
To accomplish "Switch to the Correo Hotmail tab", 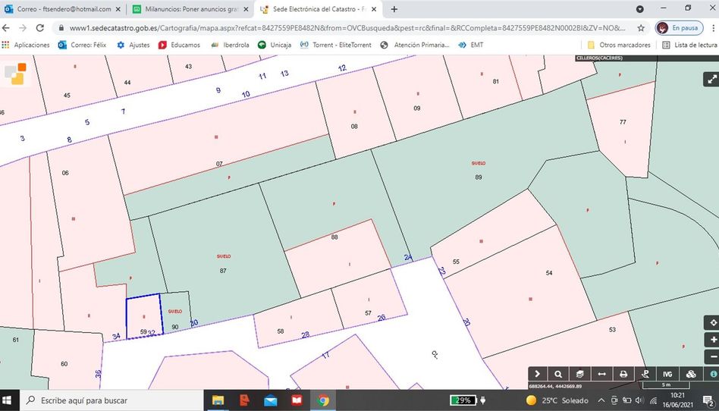I will click(62, 9).
